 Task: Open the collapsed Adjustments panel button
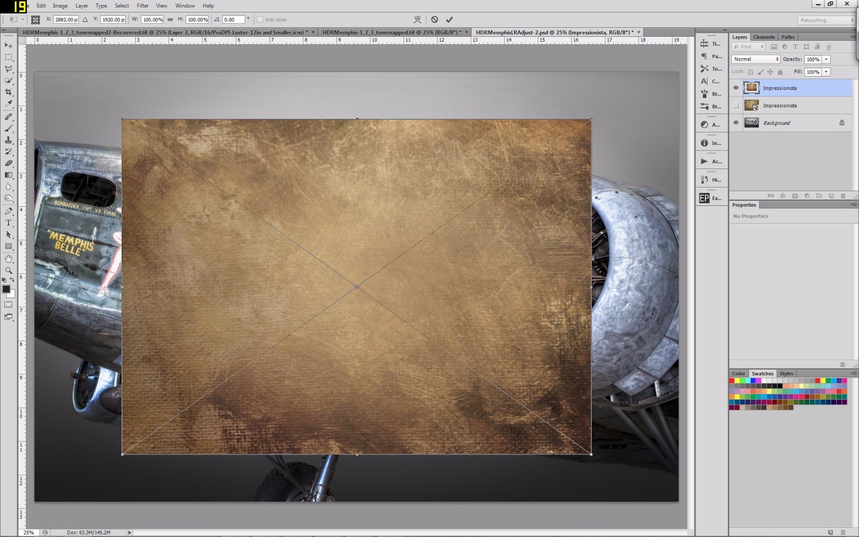pos(711,125)
